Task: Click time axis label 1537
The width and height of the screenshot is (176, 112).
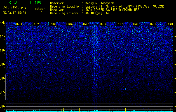Action: tap(119, 24)
